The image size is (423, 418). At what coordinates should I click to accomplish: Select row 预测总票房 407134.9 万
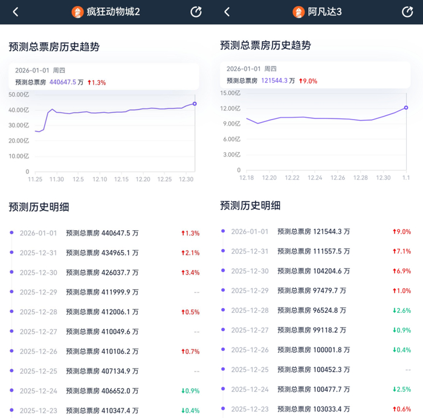point(105,371)
